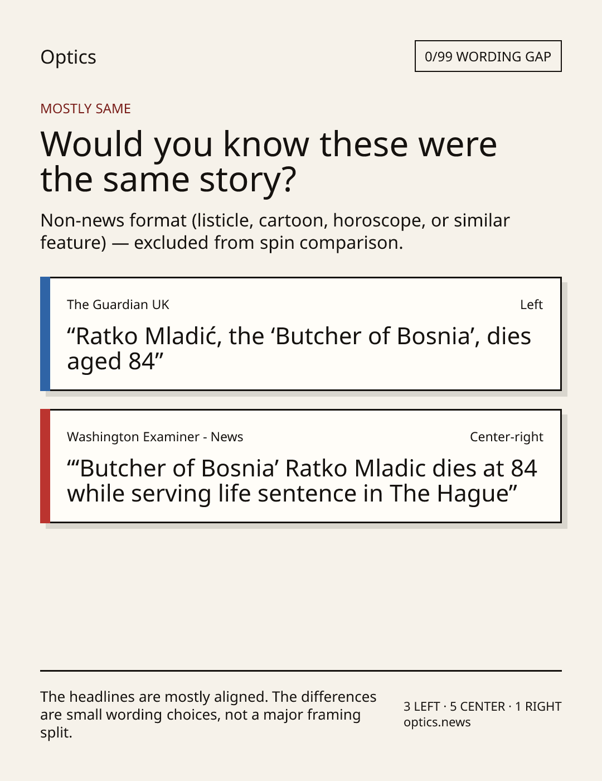The width and height of the screenshot is (602, 781).
Task: Click the Washington Examiner - News source name
Action: coord(155,437)
